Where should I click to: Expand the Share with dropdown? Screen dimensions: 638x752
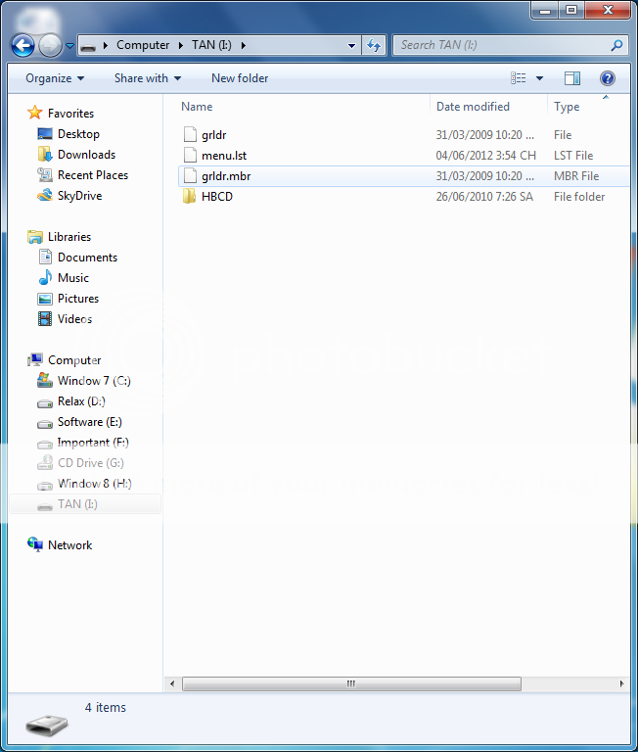[x=147, y=78]
